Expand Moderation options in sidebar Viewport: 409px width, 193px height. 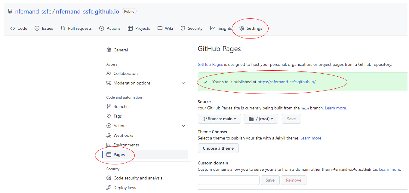183,83
